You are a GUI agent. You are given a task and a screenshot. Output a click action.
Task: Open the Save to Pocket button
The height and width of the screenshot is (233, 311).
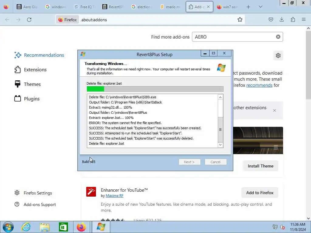pyautogui.click(x=271, y=19)
